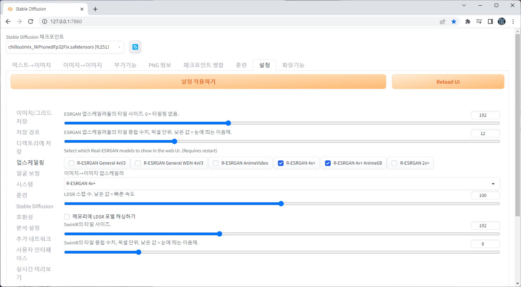The height and width of the screenshot is (287, 521).
Task: Click SwinIR tile overlap value field 8
Action: pyautogui.click(x=485, y=244)
